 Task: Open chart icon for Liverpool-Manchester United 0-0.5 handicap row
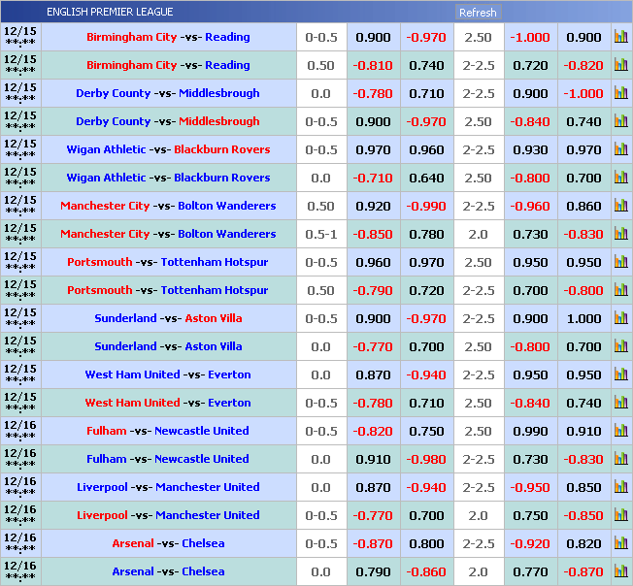[x=620, y=516]
